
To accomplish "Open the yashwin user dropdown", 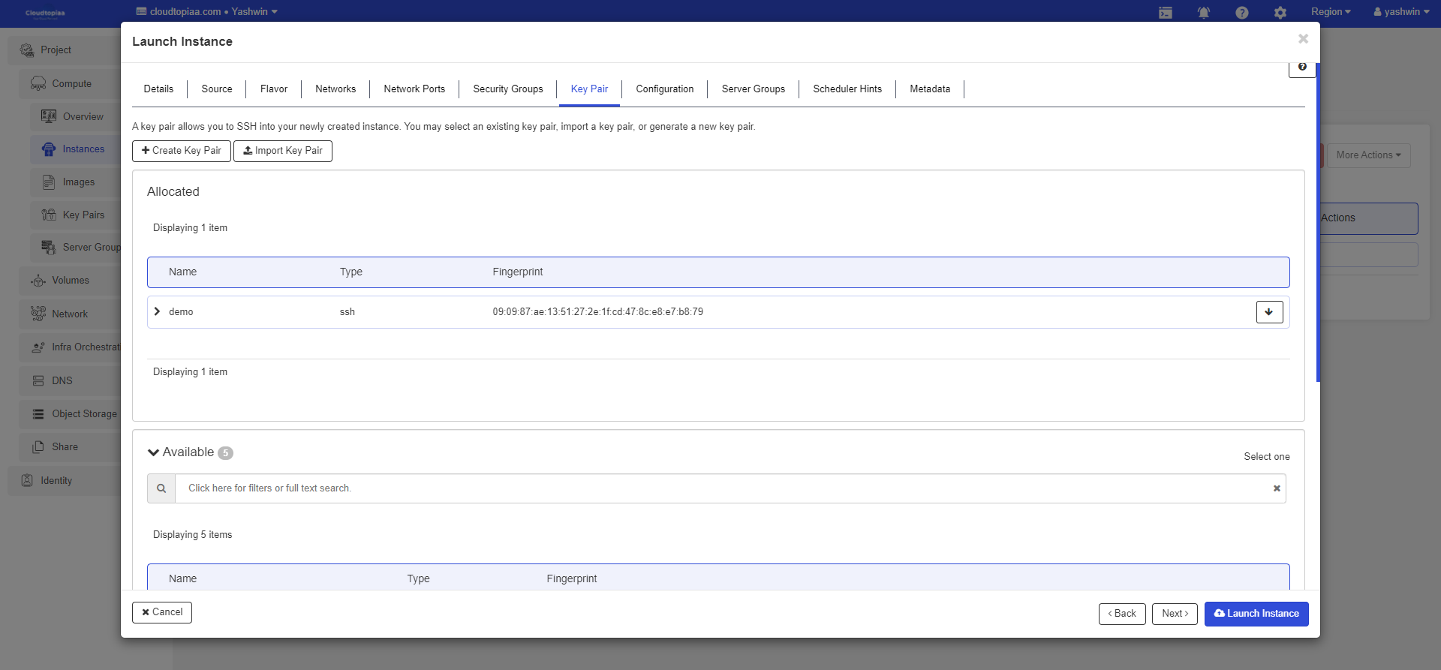I will pos(1401,12).
